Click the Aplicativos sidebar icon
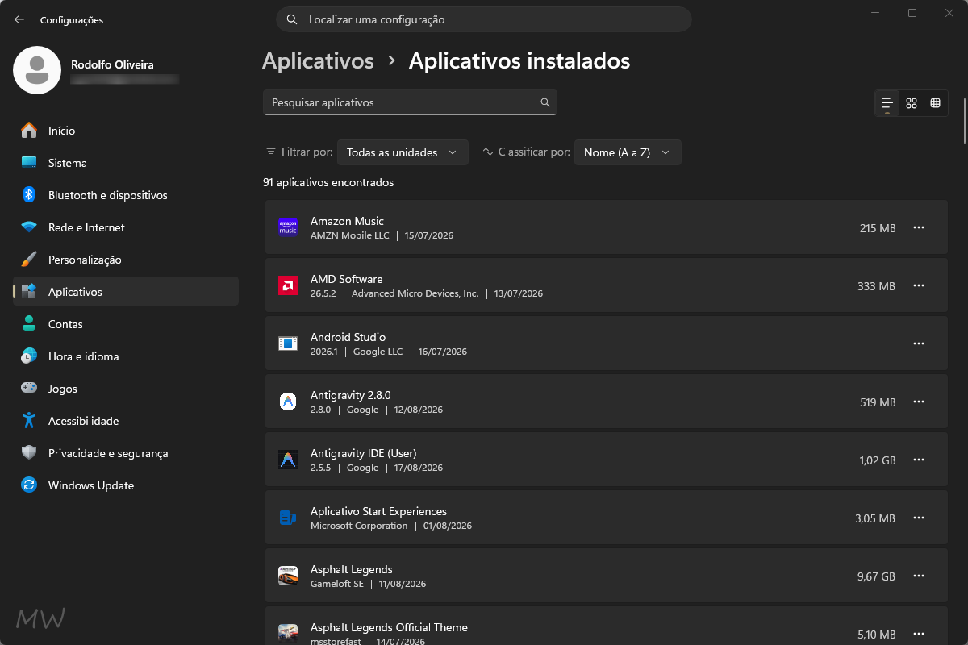This screenshot has width=968, height=645. (29, 292)
